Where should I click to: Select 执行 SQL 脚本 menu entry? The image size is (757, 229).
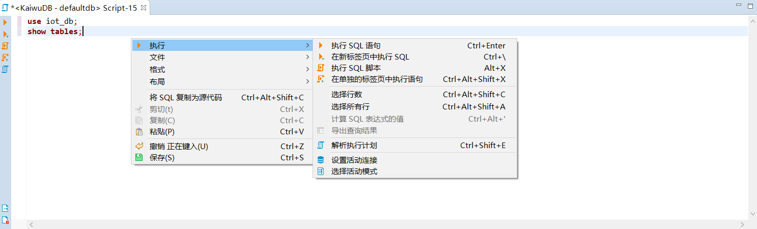point(356,68)
